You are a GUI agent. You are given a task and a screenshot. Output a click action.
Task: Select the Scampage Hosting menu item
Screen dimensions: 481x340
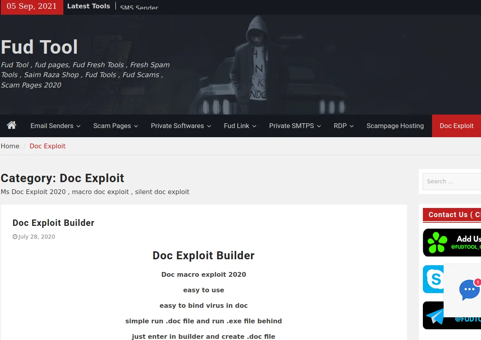click(x=395, y=126)
